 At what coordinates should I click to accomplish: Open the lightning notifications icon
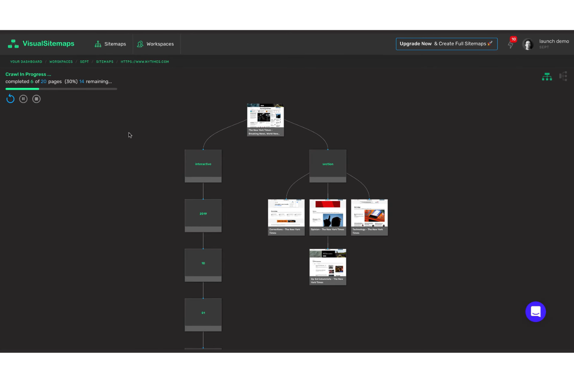(511, 44)
